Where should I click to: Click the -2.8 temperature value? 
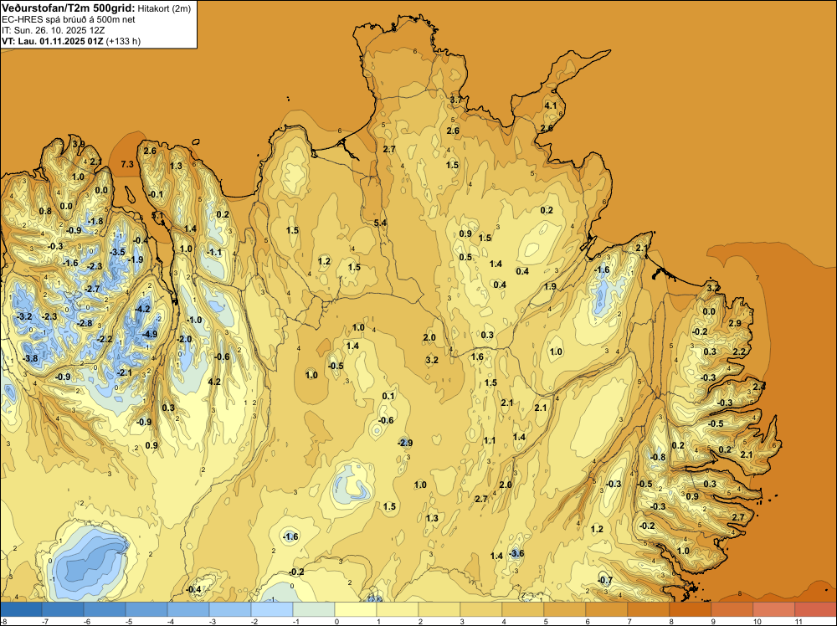point(85,323)
